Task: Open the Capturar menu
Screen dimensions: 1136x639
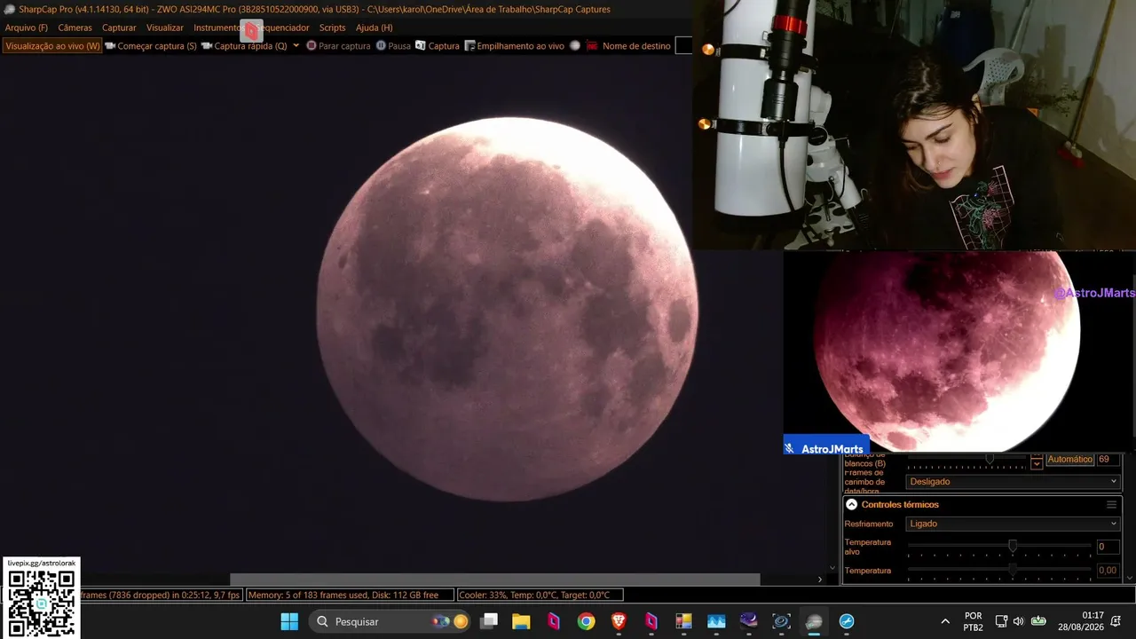Action: coord(119,28)
